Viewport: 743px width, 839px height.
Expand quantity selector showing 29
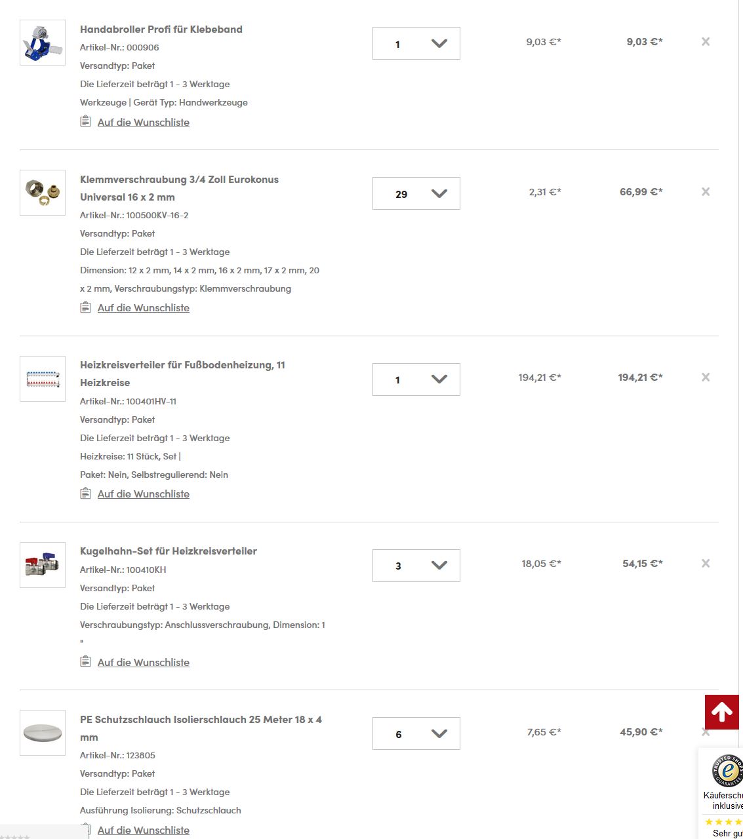coord(416,193)
